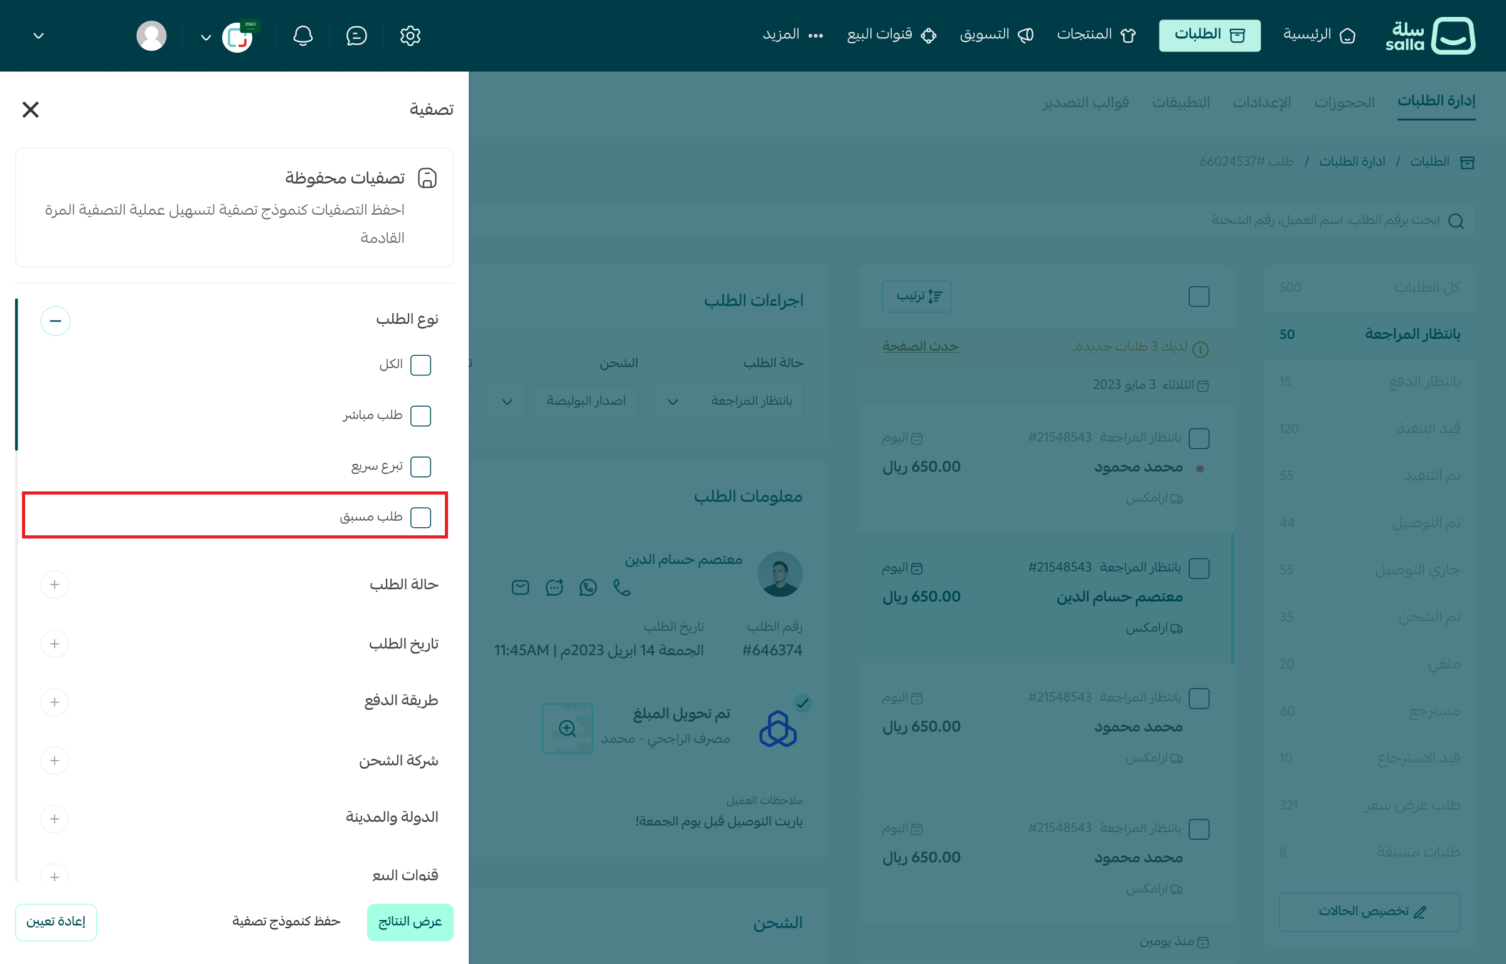Click the WhatsApp icon for customer
Image resolution: width=1506 pixels, height=964 pixels.
click(x=588, y=587)
